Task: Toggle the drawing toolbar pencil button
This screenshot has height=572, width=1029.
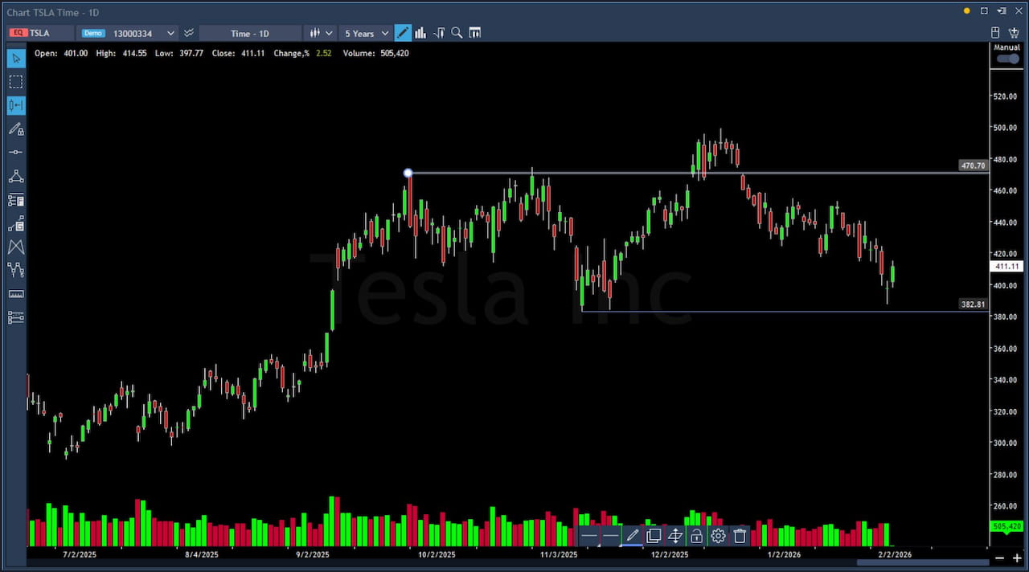Action: (402, 33)
